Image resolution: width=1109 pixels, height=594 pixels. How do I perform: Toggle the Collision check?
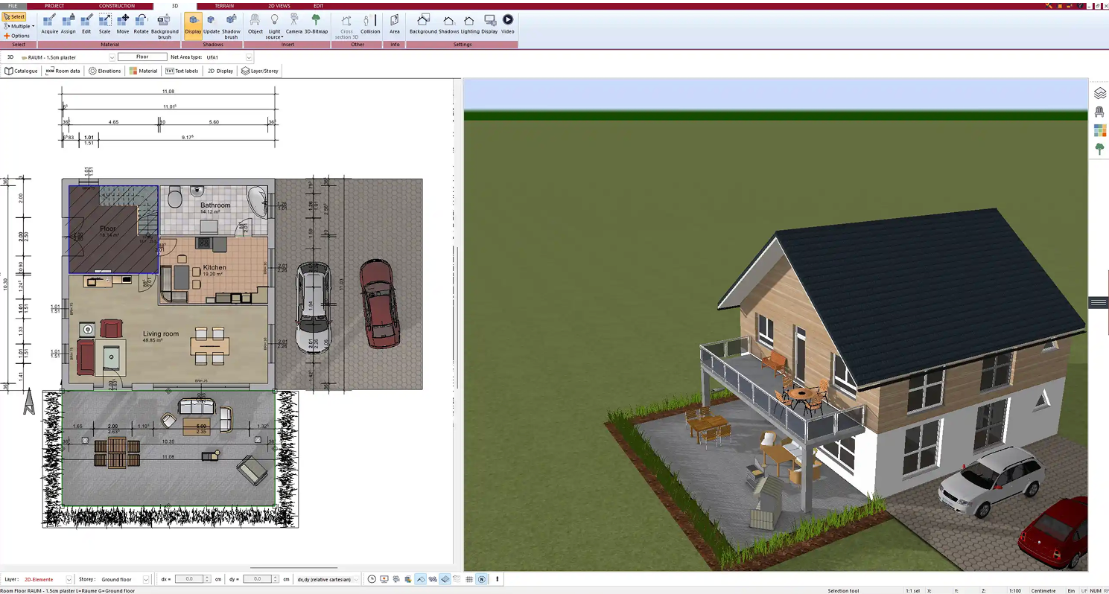click(x=370, y=25)
